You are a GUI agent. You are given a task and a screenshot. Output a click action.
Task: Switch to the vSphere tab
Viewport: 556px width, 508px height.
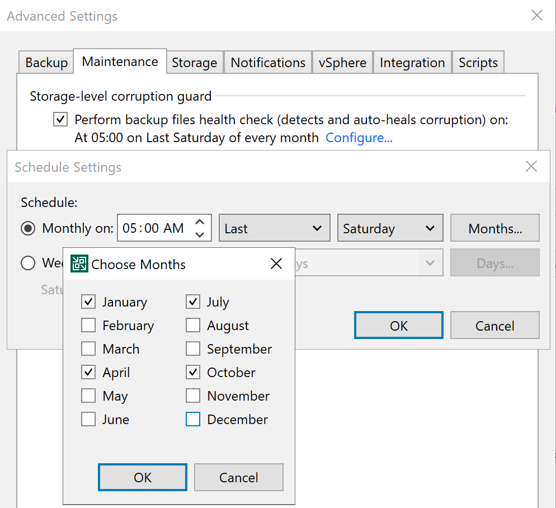[342, 63]
